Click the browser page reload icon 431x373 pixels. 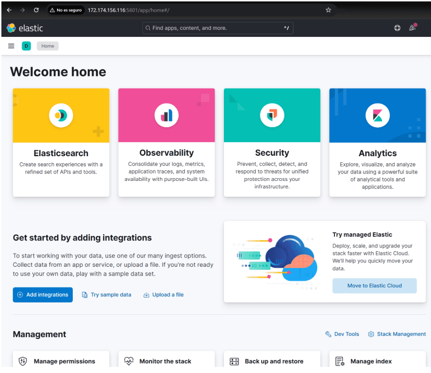point(36,9)
